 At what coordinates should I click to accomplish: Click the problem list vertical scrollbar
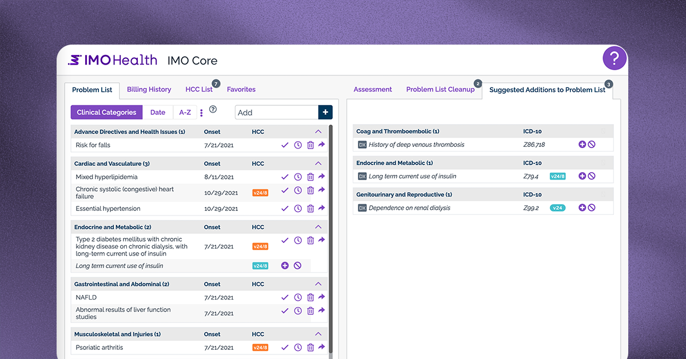331,240
